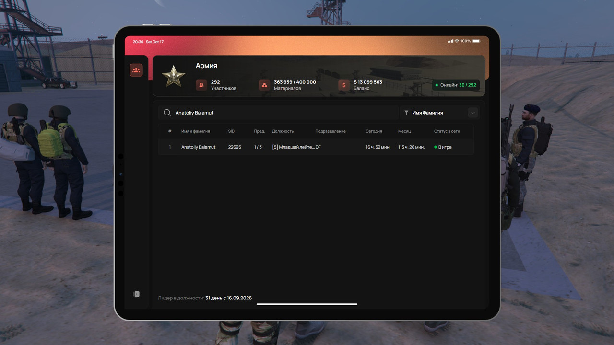
Task: Click the leader tenure text 31 день с 16.09.2026
Action: coord(228,298)
